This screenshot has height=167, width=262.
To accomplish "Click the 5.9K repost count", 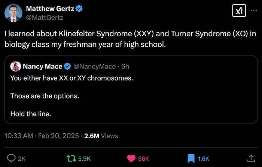I will coord(84,159).
